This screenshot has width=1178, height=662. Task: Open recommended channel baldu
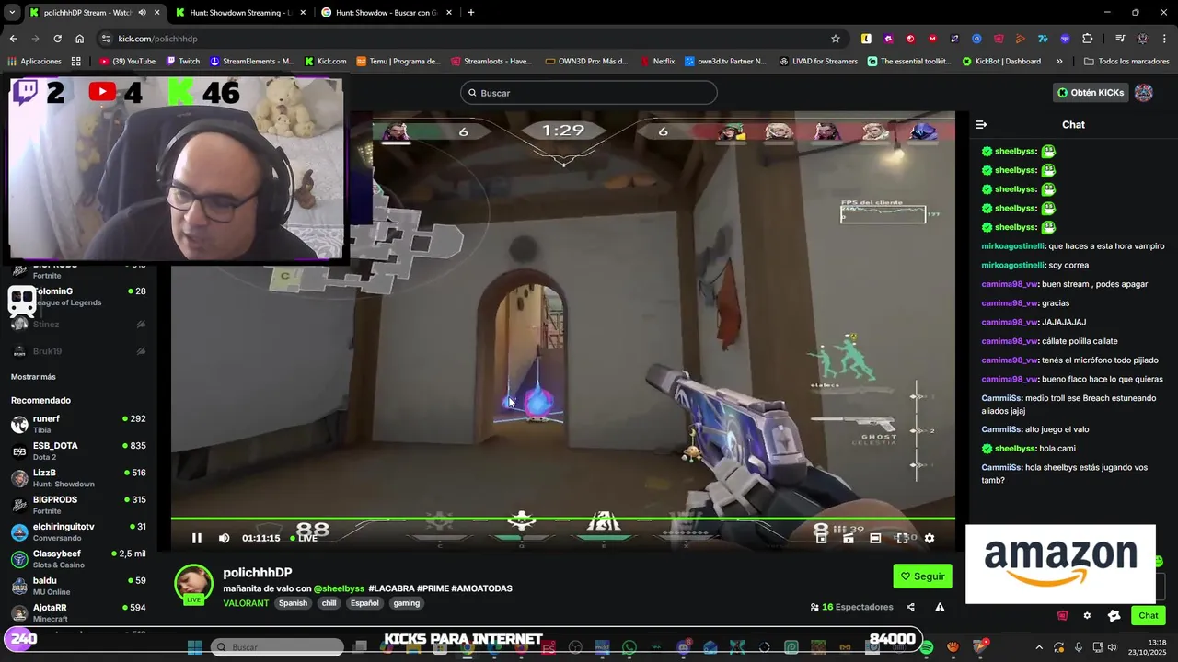click(x=78, y=586)
